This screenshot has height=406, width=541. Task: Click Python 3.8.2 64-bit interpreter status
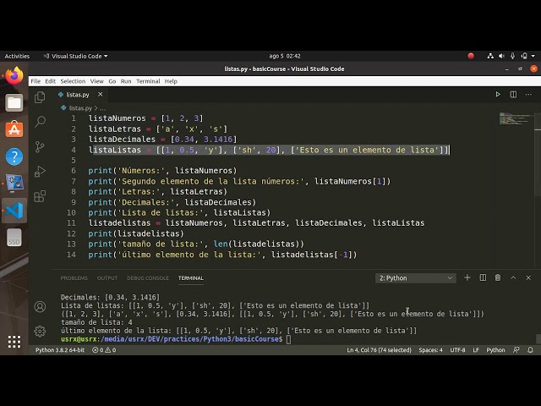60,349
